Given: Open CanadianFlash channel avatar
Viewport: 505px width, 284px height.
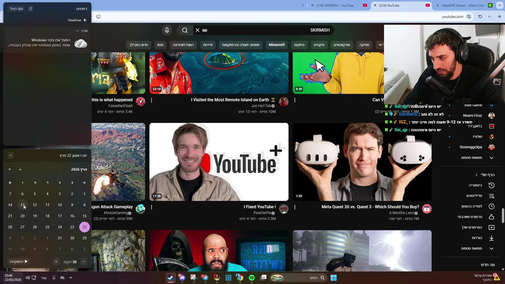Looking at the screenshot, I should (x=140, y=102).
